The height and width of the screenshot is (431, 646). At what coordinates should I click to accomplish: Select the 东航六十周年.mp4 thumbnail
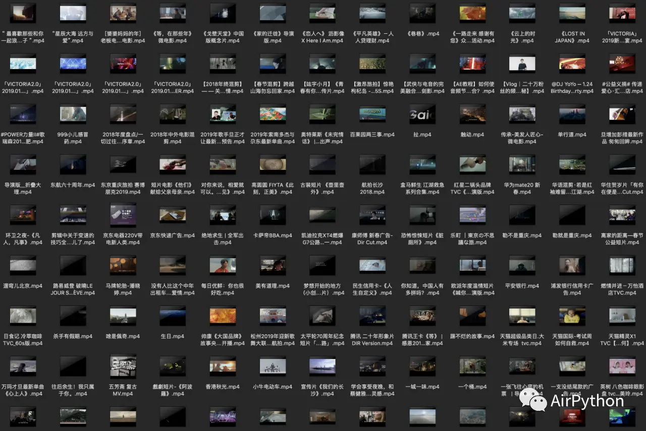(x=73, y=164)
